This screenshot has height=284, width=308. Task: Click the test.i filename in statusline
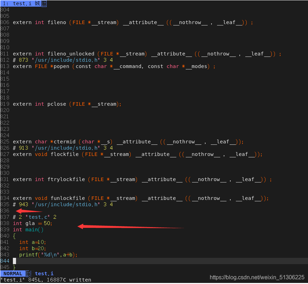point(44,274)
